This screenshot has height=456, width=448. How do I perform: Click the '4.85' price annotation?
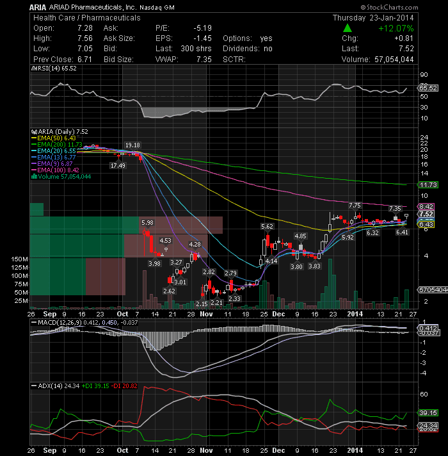[300, 236]
